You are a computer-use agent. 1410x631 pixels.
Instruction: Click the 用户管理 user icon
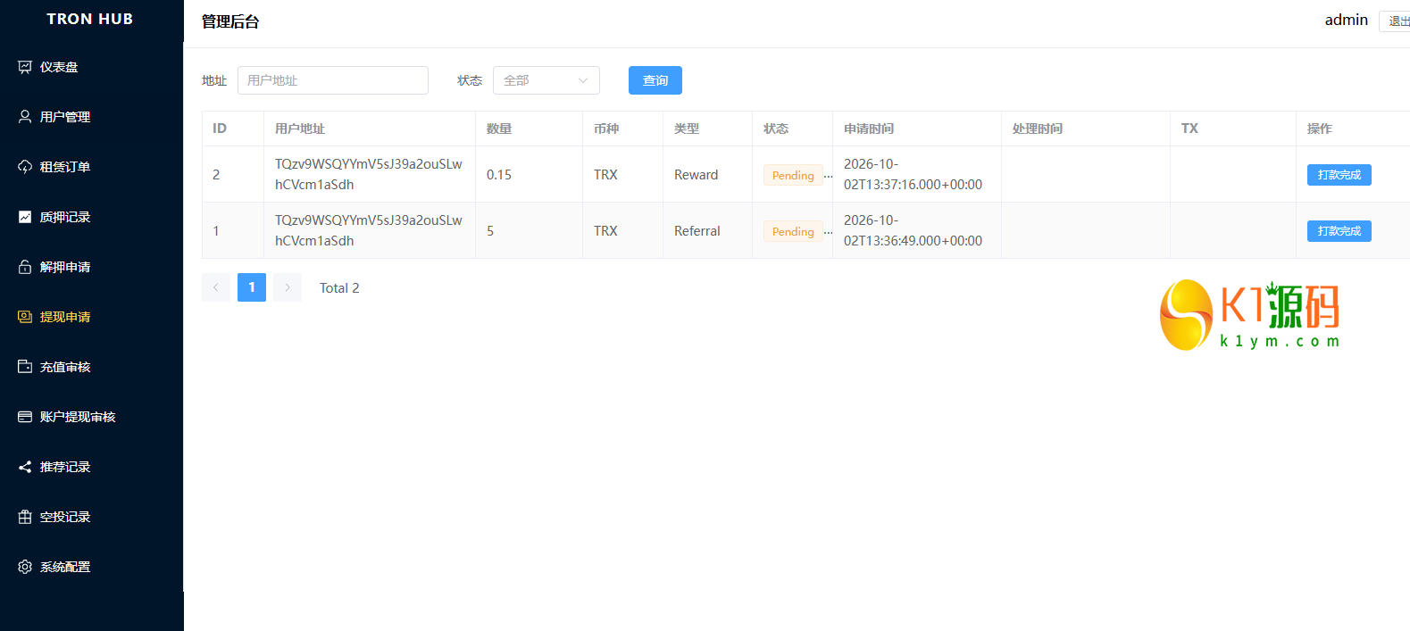(25, 117)
